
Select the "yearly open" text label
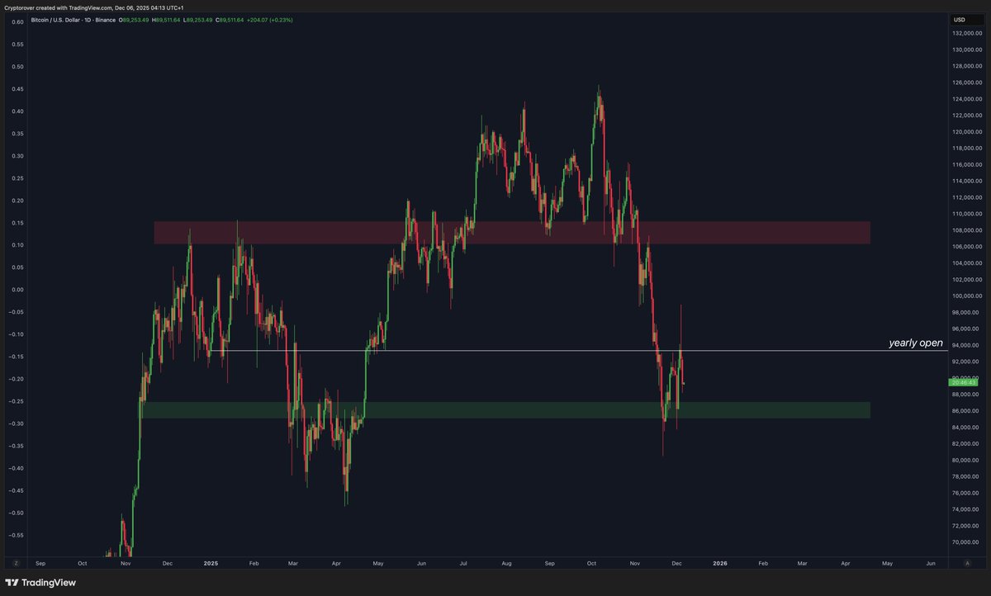click(915, 343)
